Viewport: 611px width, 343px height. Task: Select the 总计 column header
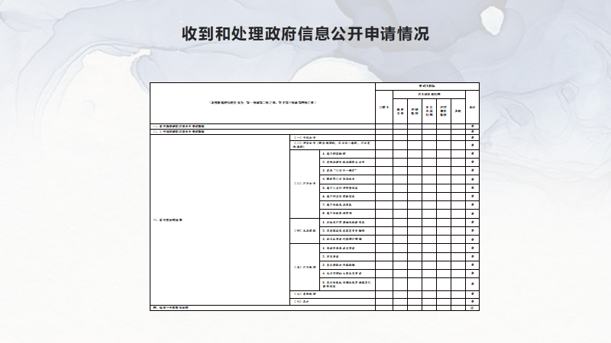pyautogui.click(x=473, y=107)
